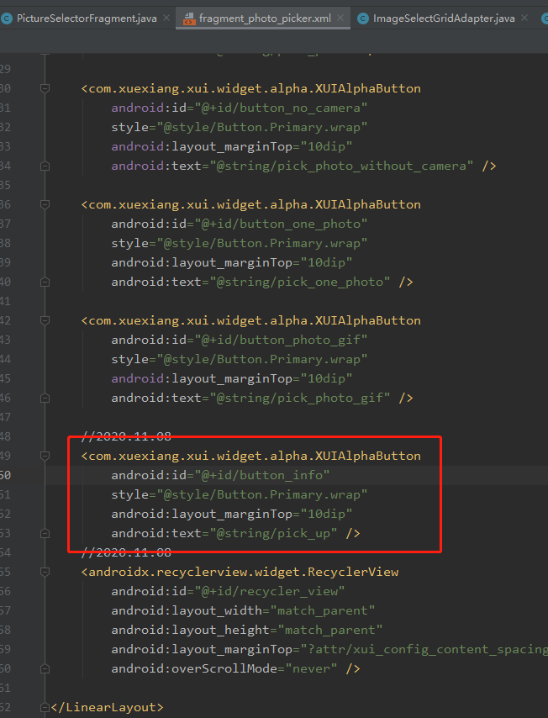The height and width of the screenshot is (718, 548).
Task: Click the //2020.11.08 comment above button_info
Action: (126, 436)
